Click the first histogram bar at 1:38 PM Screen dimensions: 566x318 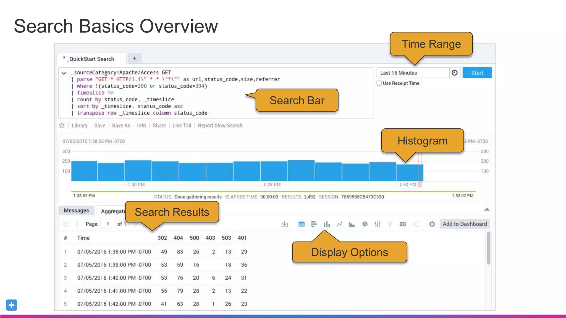(84, 171)
